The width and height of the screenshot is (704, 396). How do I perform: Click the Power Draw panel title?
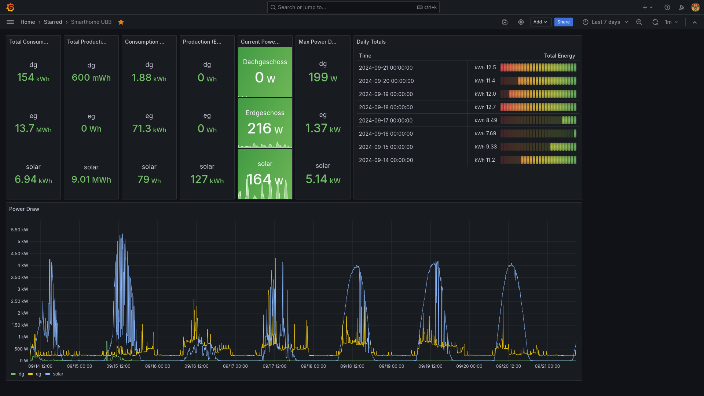click(x=24, y=209)
